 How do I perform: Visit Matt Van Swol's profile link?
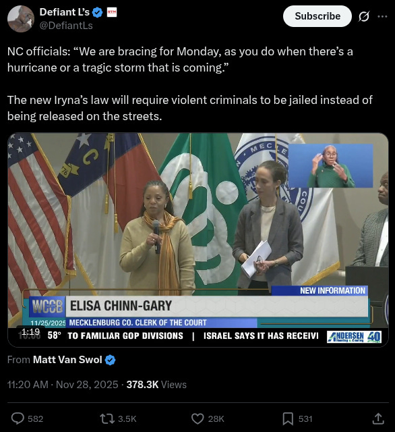pyautogui.click(x=67, y=360)
